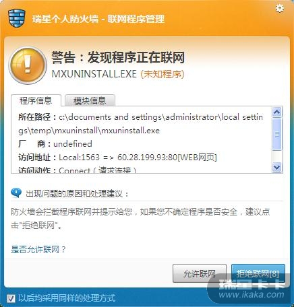Click the 拒绝联网 button

pyautogui.click(x=258, y=273)
